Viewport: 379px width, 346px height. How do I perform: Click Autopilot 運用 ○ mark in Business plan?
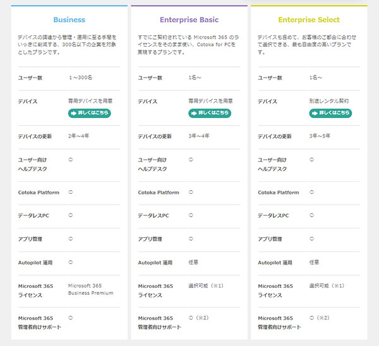click(71, 262)
